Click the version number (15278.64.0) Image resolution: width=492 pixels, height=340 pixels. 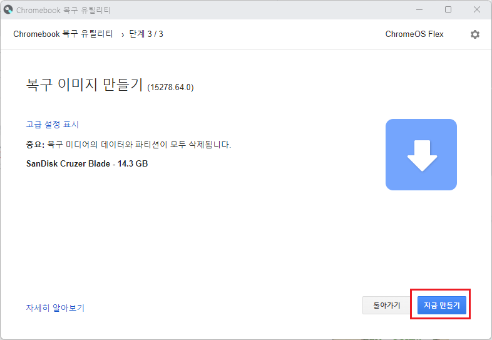(x=170, y=87)
